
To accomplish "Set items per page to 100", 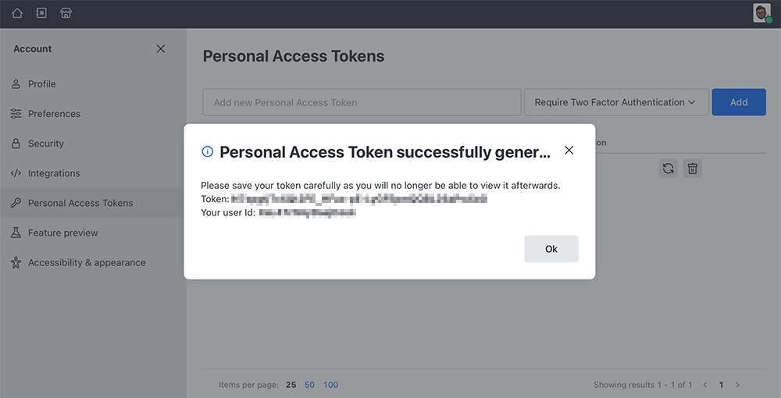I will pyautogui.click(x=330, y=385).
